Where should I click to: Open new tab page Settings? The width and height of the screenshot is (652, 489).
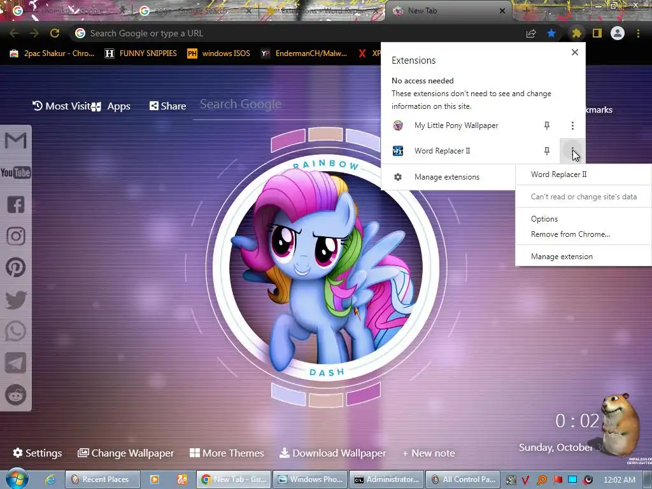click(x=38, y=453)
